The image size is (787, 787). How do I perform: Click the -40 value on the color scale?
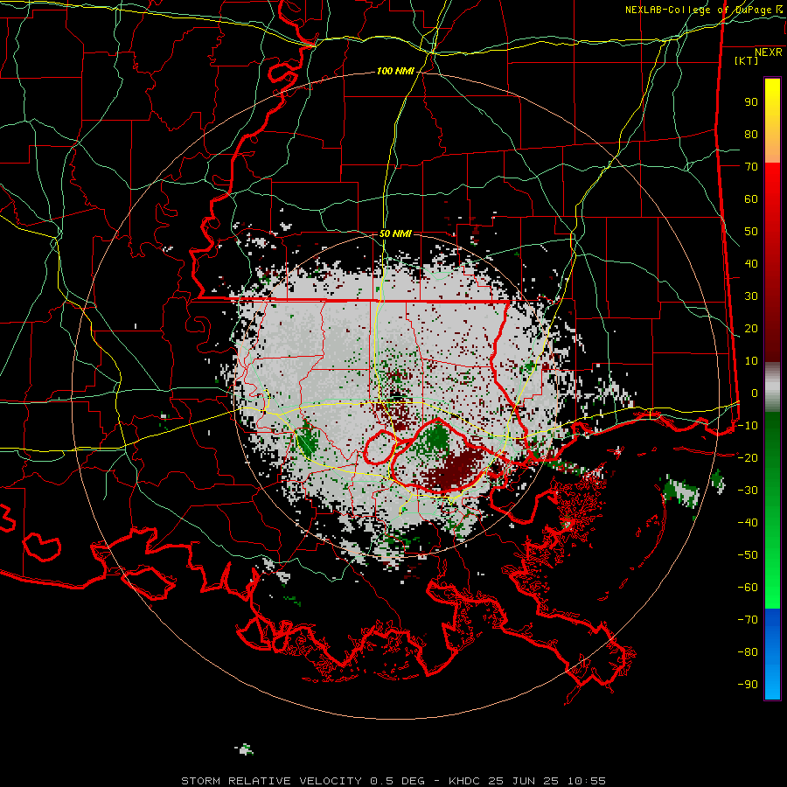click(x=748, y=523)
